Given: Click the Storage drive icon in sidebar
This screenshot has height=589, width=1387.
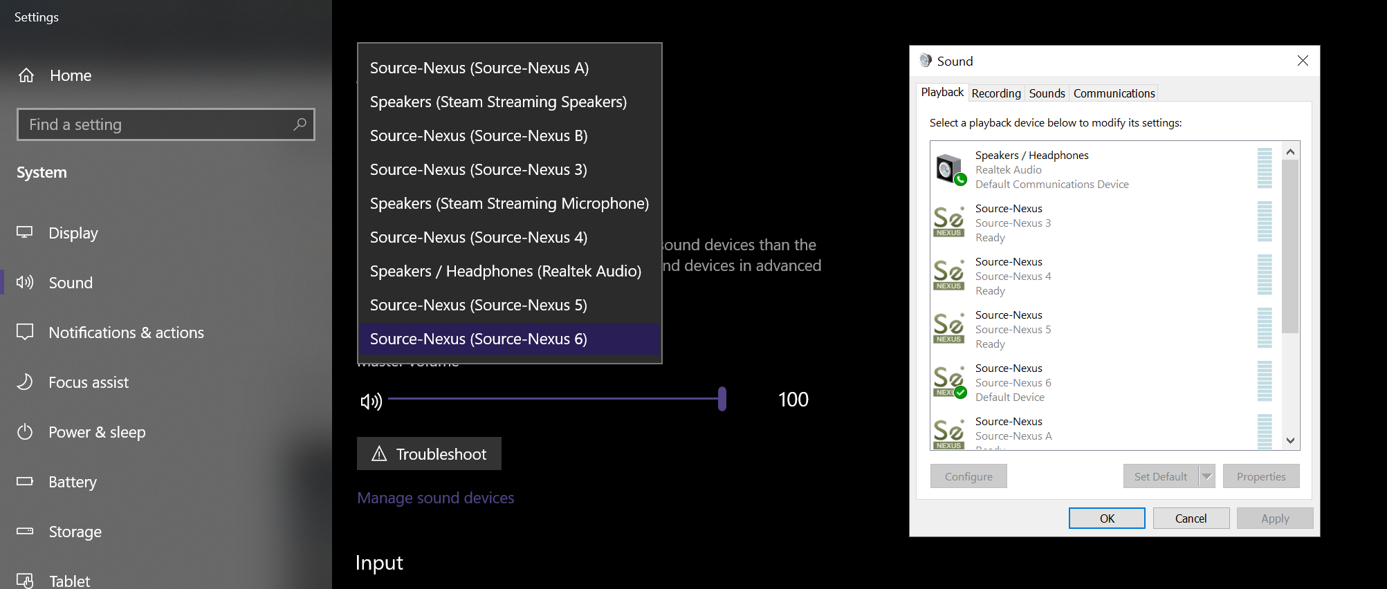Looking at the screenshot, I should (x=25, y=531).
